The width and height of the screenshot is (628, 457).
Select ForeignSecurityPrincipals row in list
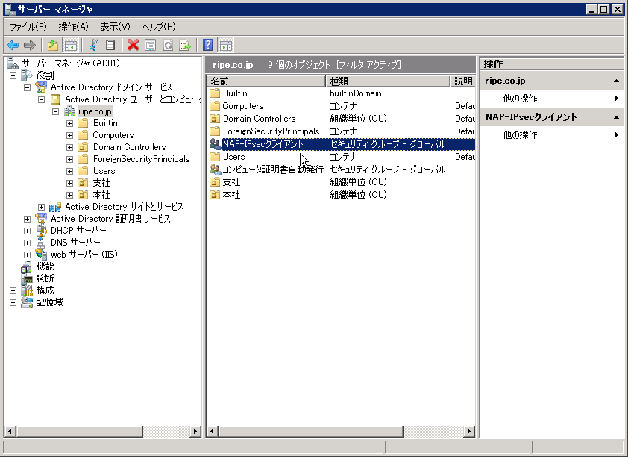[342, 131]
